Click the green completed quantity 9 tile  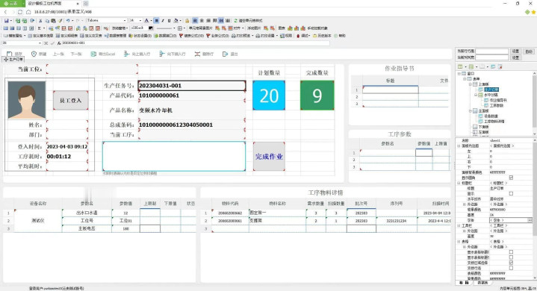click(317, 96)
